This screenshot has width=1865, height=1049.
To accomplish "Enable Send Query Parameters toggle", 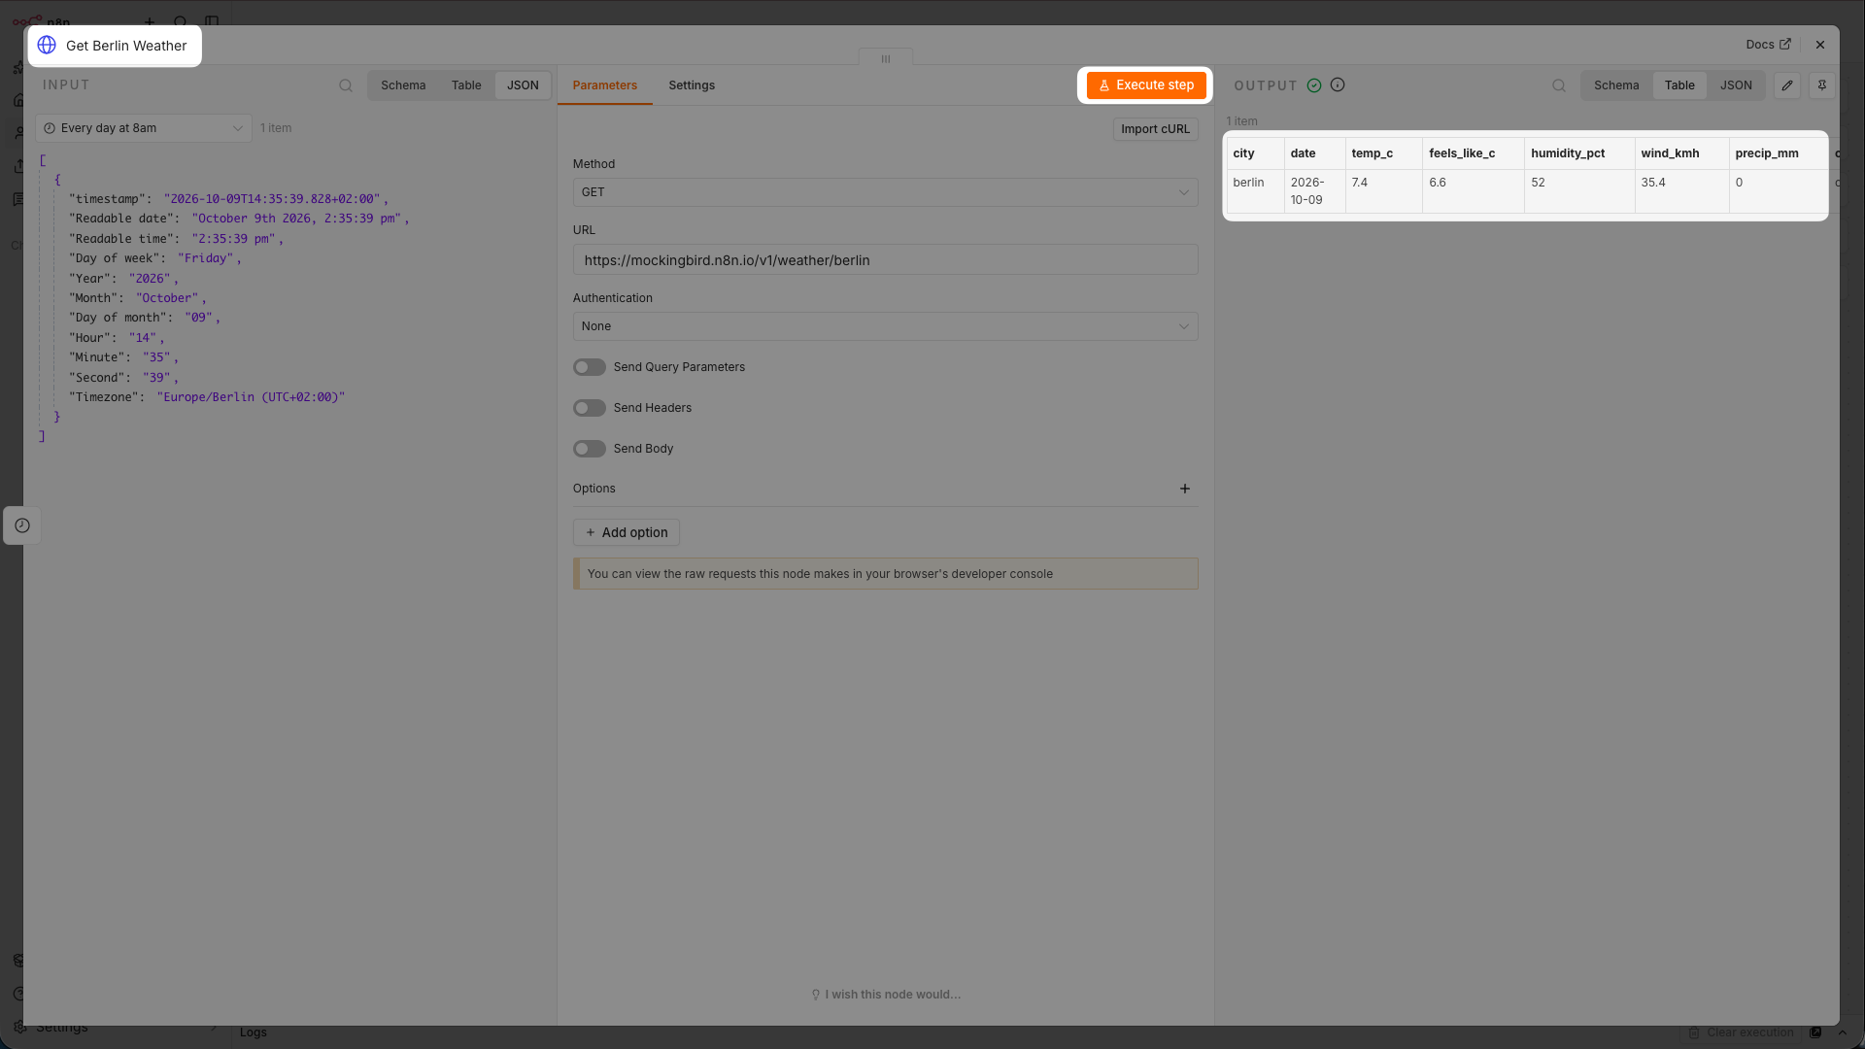I will (589, 367).
